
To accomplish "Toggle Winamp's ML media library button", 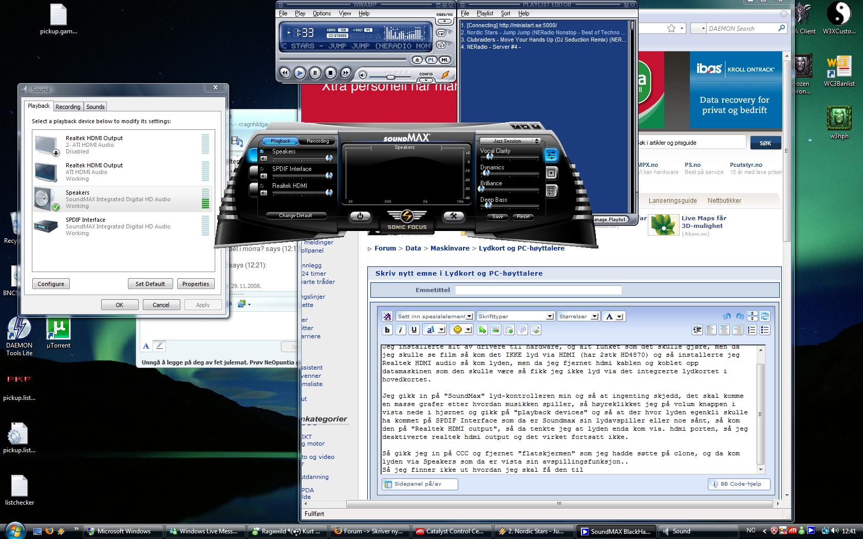I will (445, 60).
